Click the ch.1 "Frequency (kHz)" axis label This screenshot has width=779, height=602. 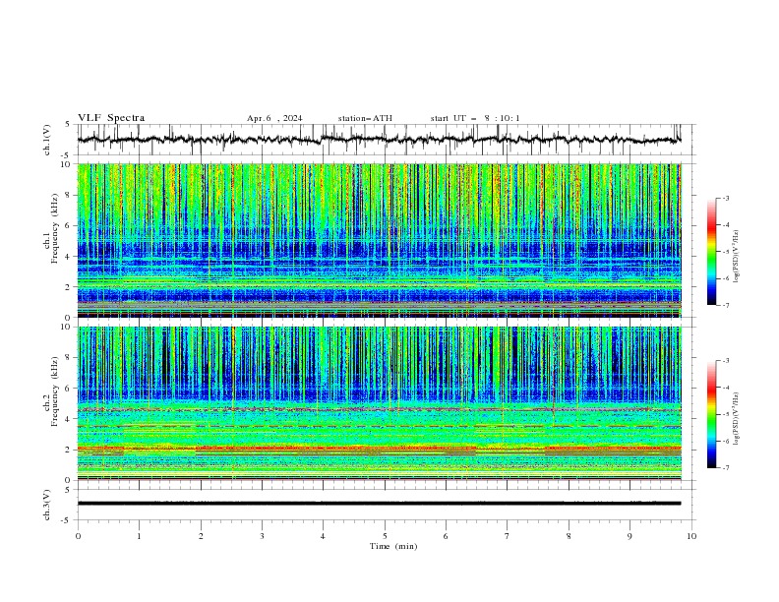(x=55, y=228)
